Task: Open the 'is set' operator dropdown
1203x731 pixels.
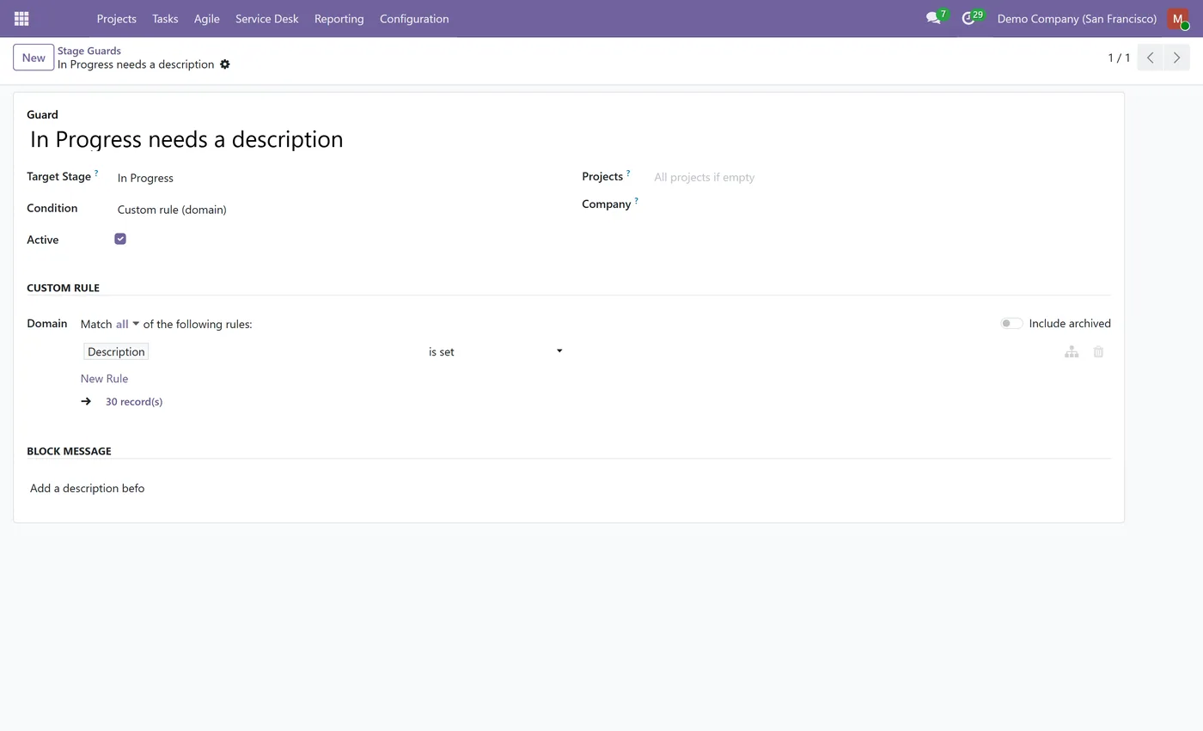Action: [x=496, y=351]
